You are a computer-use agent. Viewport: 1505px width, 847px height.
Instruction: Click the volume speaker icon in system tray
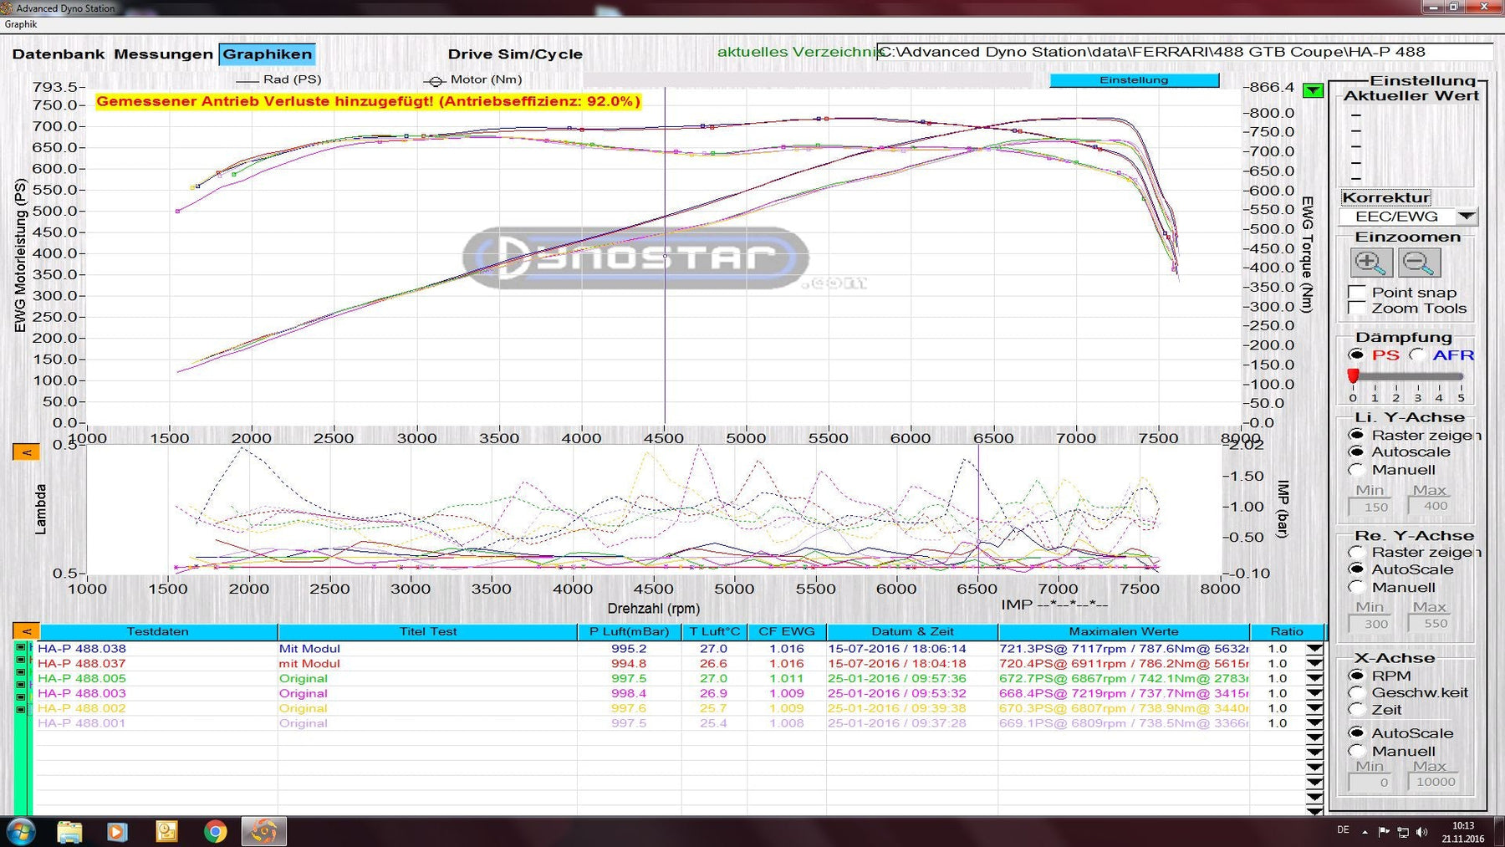(x=1422, y=832)
